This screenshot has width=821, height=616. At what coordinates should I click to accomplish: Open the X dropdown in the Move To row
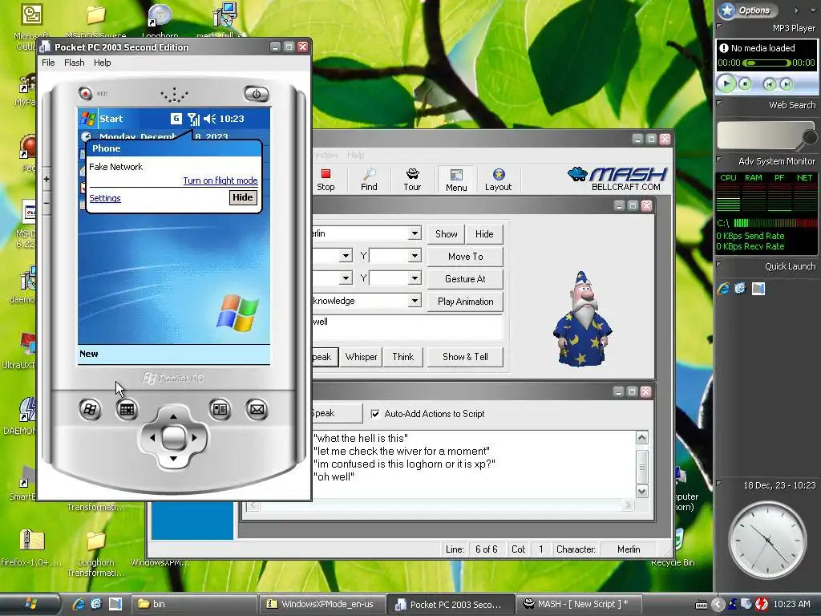coord(346,256)
